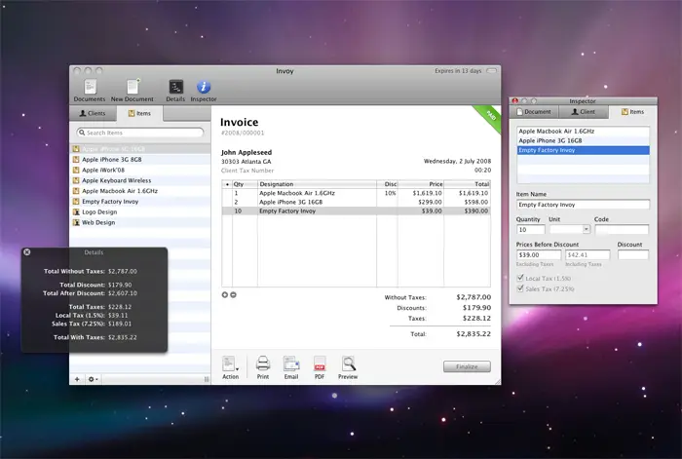Close the Details floating panel

[27, 252]
